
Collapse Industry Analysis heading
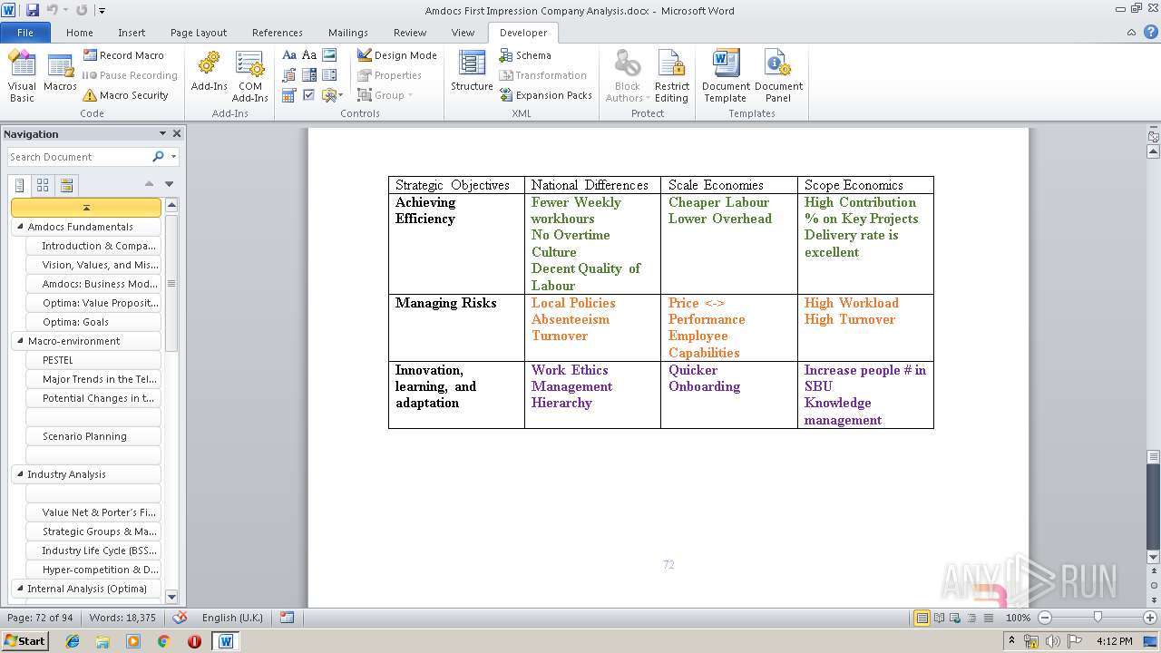tap(20, 474)
